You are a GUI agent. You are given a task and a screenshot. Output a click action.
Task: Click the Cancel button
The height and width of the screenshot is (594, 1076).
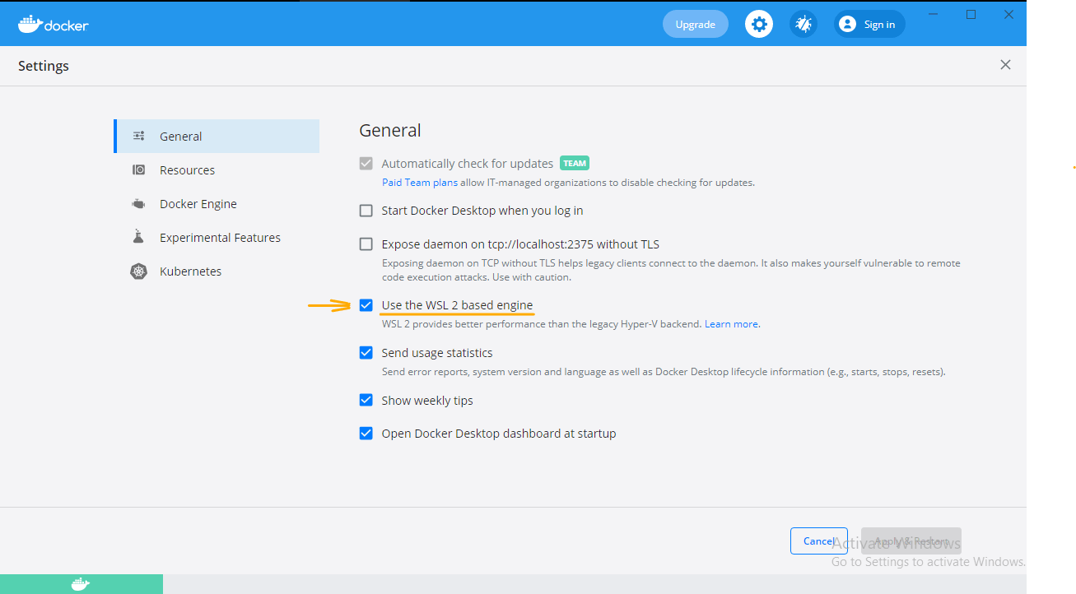pyautogui.click(x=819, y=541)
